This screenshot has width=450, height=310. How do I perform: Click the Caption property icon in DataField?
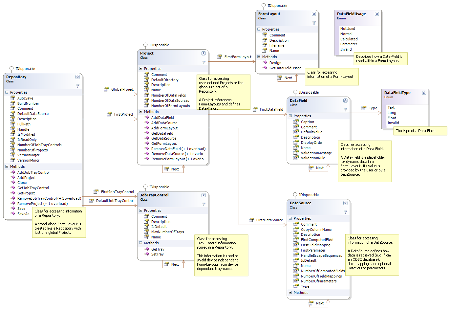click(x=296, y=122)
